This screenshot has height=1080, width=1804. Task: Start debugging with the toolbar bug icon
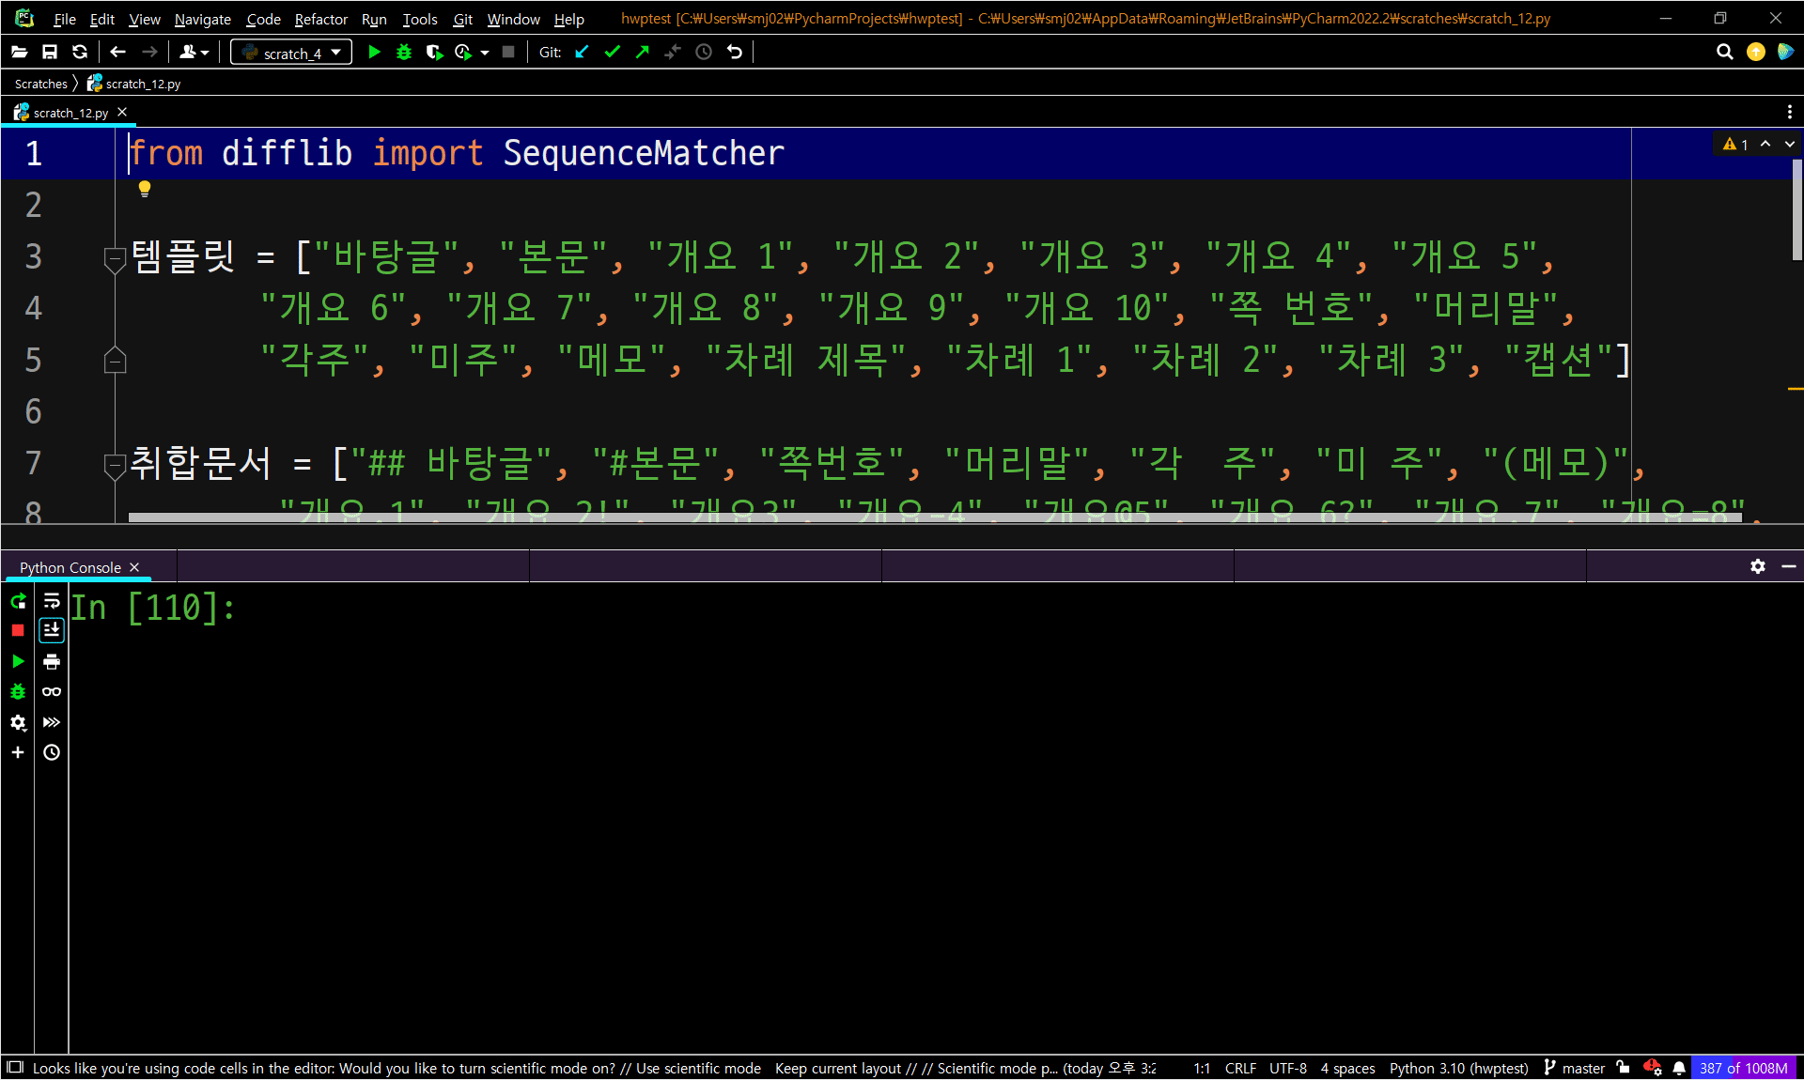coord(404,53)
